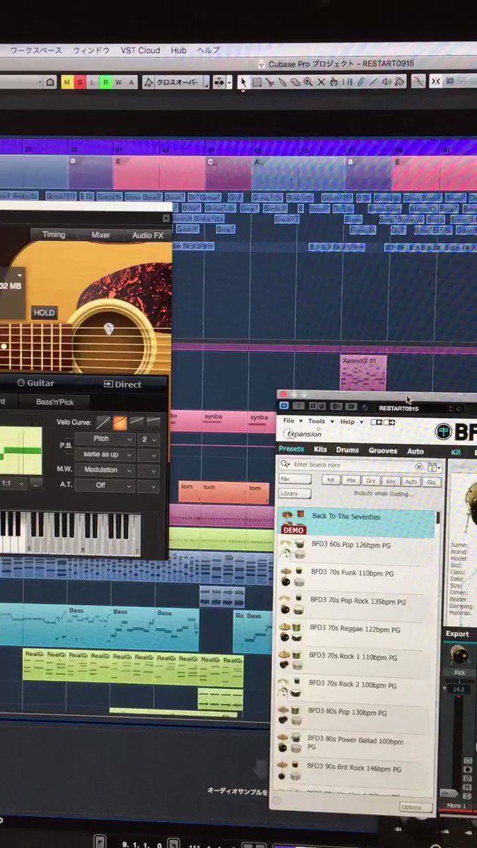
Task: Switch to the BFD3 Kits tab
Action: coord(321,449)
